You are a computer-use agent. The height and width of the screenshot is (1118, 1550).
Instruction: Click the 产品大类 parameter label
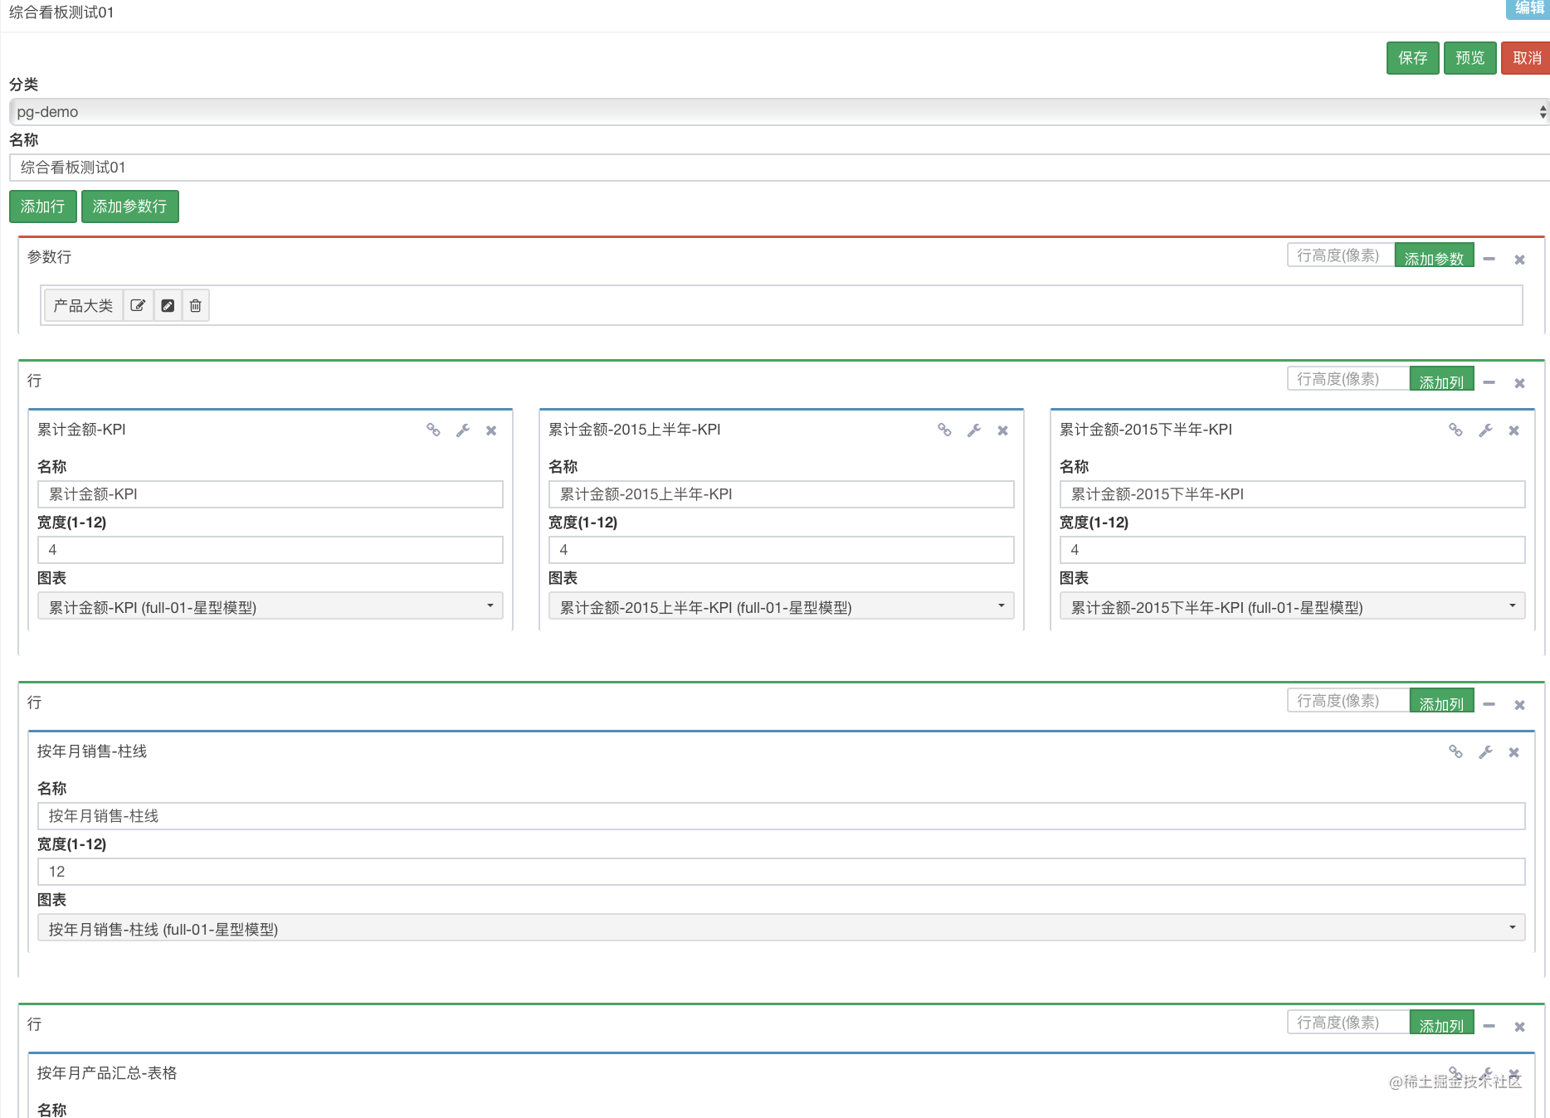(x=83, y=305)
